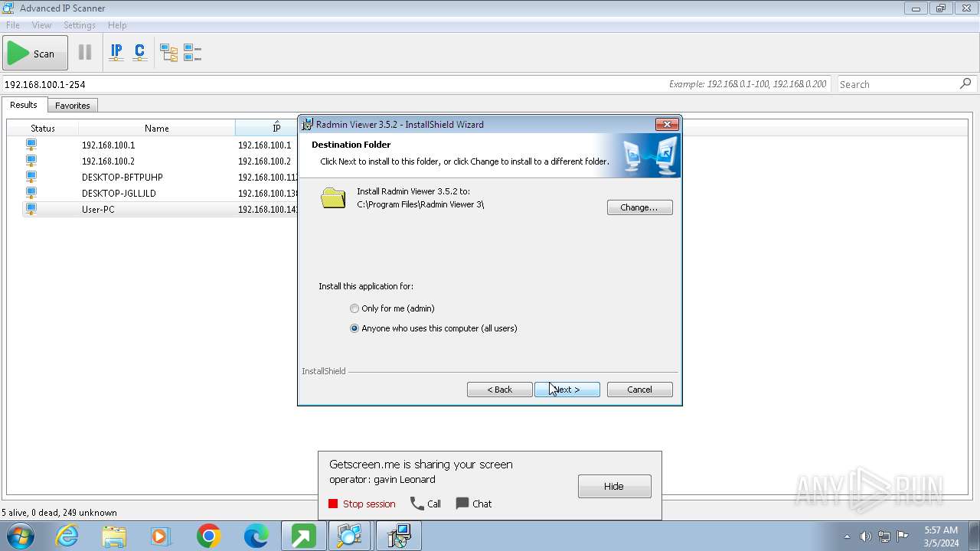Click the Collapse all list toolbar icon
Screen dimensions: 980x551
coord(192,53)
